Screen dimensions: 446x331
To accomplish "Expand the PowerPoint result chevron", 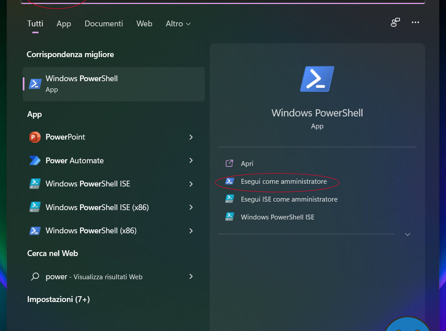I will tap(191, 137).
